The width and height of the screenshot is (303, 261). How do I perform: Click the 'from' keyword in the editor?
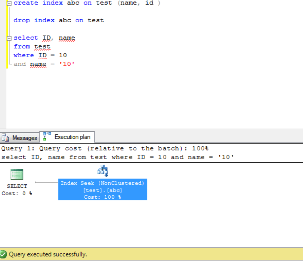pyautogui.click(x=22, y=47)
